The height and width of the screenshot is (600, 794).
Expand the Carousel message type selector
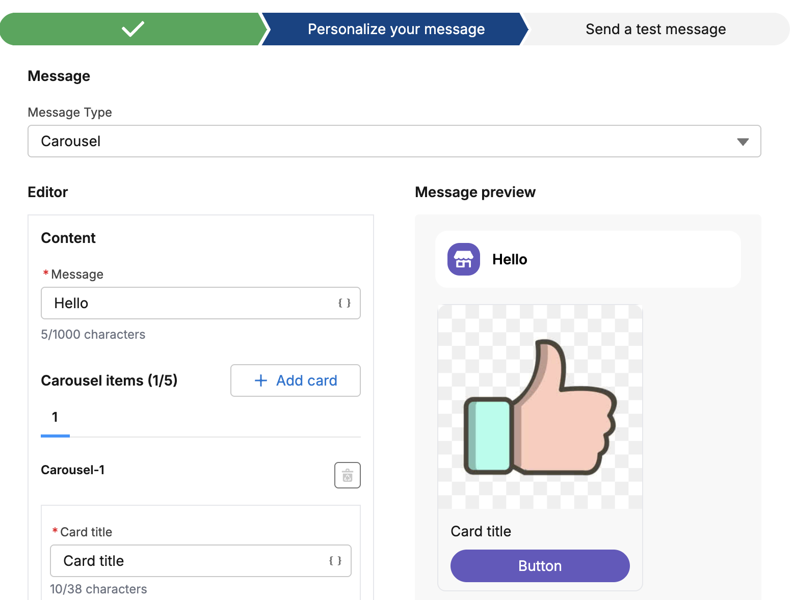click(x=392, y=141)
